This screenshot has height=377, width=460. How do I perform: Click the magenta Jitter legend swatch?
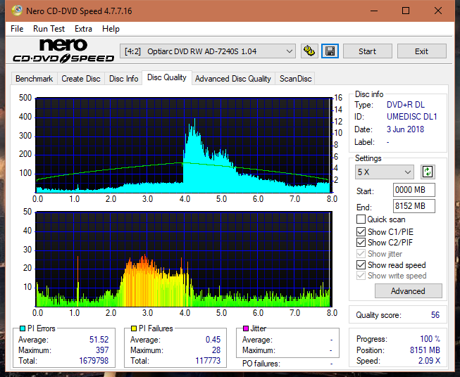click(246, 328)
